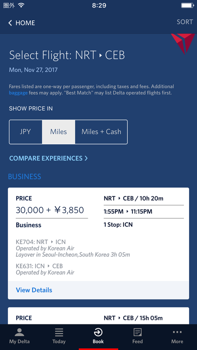
Task: Expand Compare Experiences chevron
Action: click(86, 158)
